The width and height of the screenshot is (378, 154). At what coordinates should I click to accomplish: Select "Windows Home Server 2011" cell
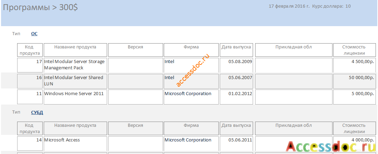(x=75, y=97)
